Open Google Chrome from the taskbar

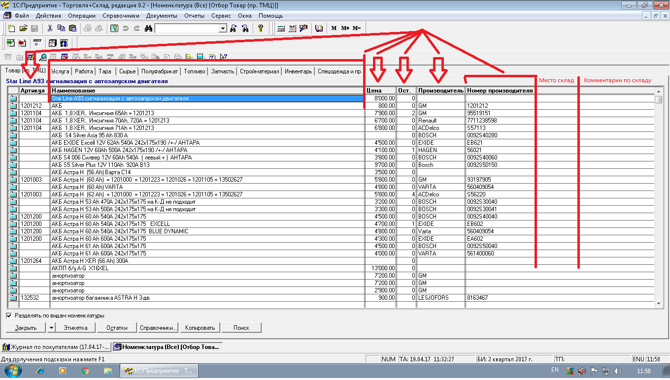pyautogui.click(x=85, y=371)
